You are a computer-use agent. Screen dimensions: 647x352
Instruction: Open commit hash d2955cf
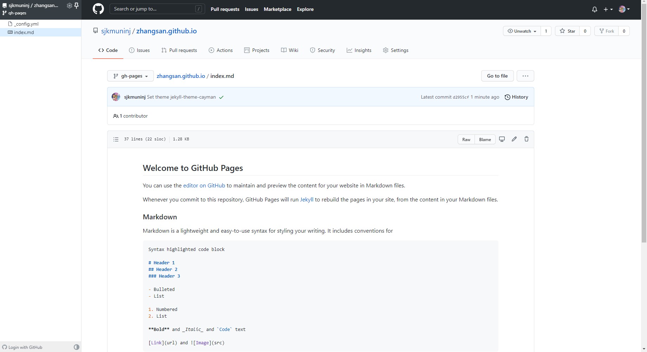point(461,97)
